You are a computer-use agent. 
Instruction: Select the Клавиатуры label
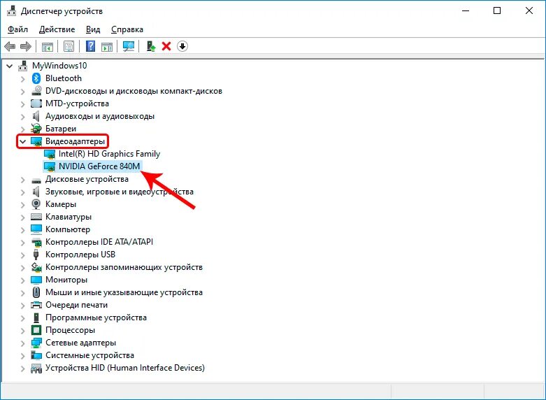click(69, 217)
